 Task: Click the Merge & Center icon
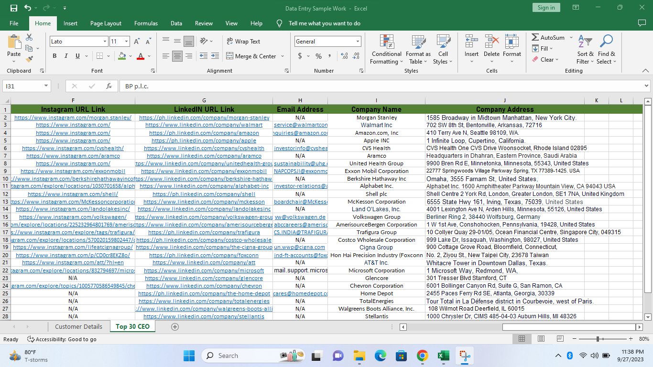pyautogui.click(x=229, y=56)
